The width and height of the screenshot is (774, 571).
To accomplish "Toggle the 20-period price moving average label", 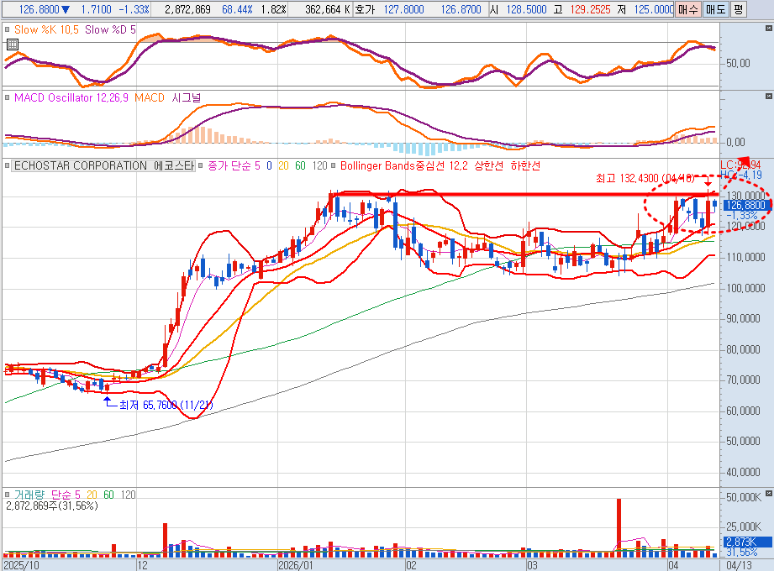I will coord(283,166).
